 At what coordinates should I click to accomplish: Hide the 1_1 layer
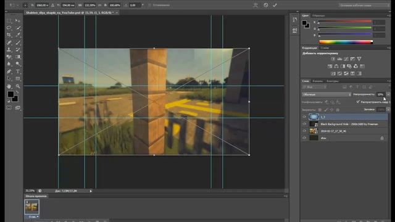coord(304,117)
